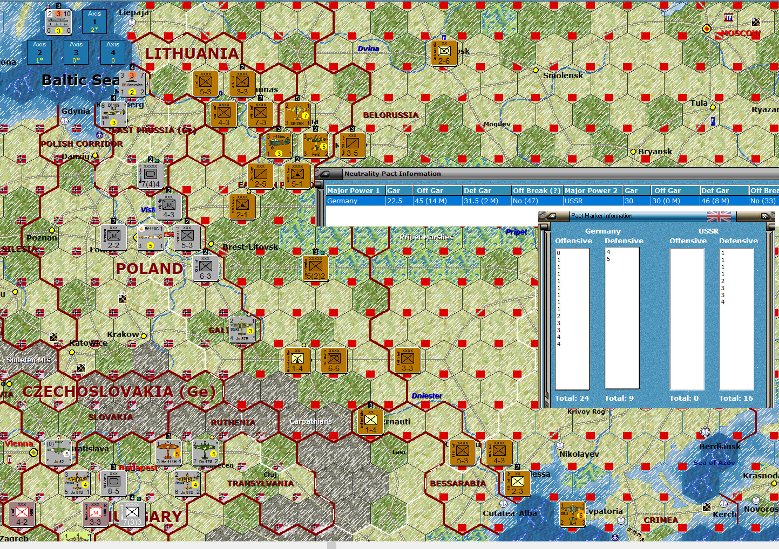
Task: Click the "45 (14 M)" cell
Action: [x=438, y=201]
